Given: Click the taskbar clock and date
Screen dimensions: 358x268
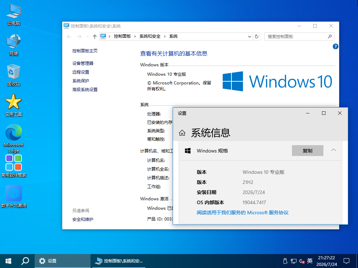Looking at the screenshot, I should 327,261.
